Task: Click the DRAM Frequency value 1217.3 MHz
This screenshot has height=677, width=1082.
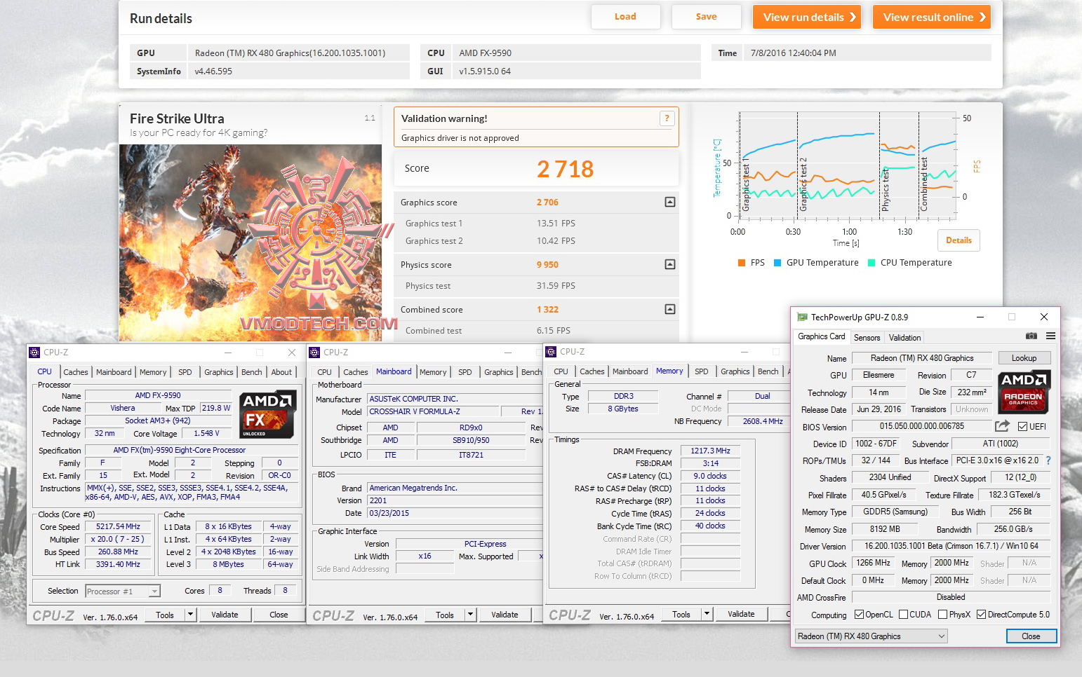Action: click(710, 451)
